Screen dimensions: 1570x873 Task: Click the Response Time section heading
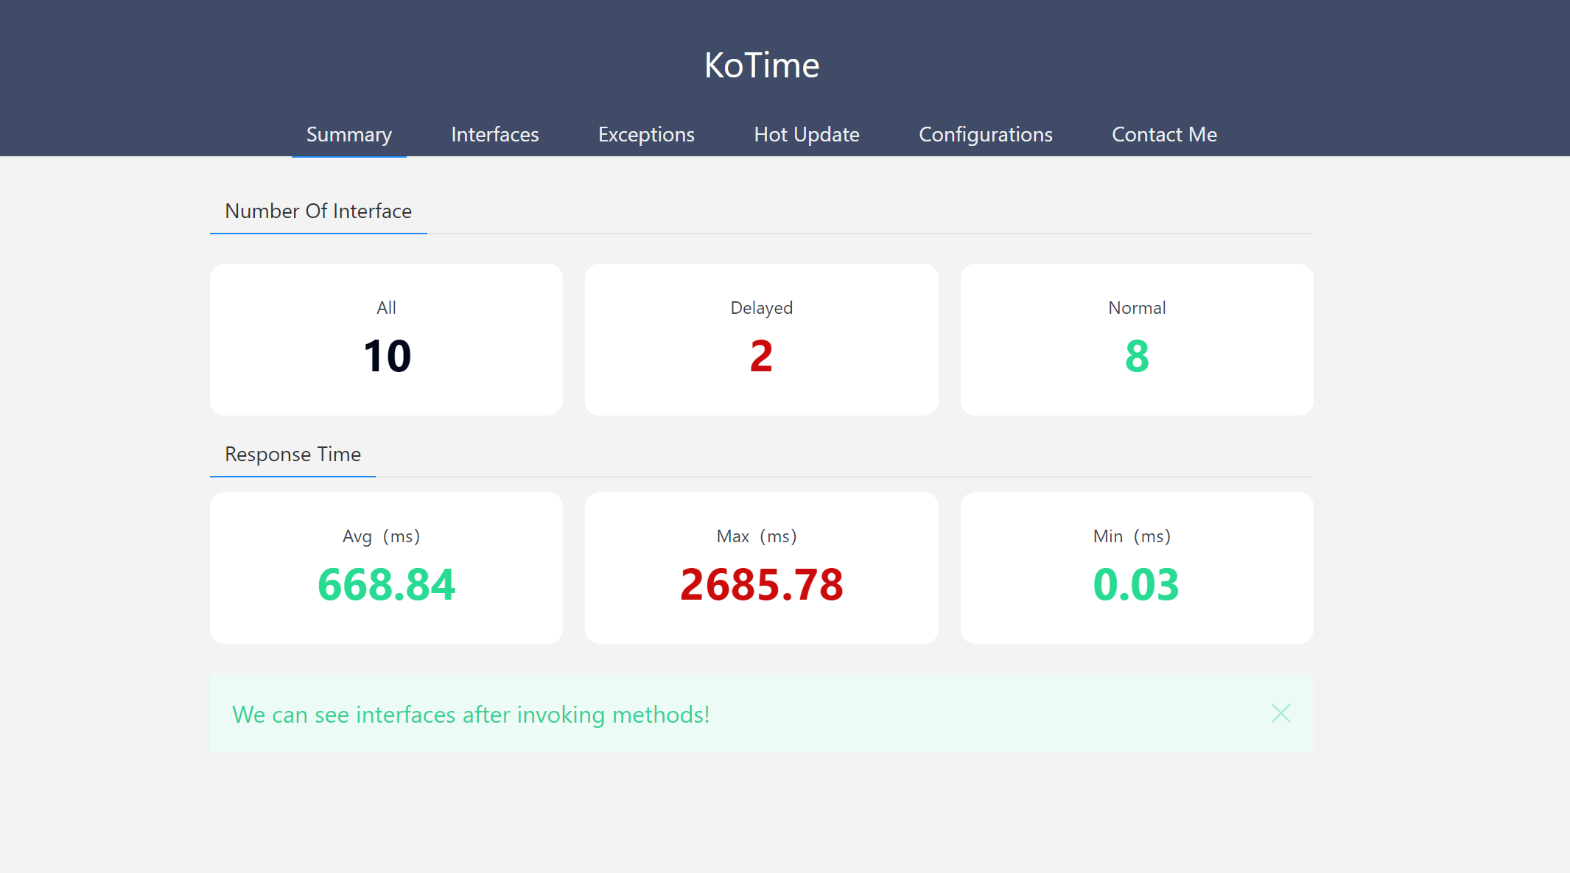[x=292, y=455]
